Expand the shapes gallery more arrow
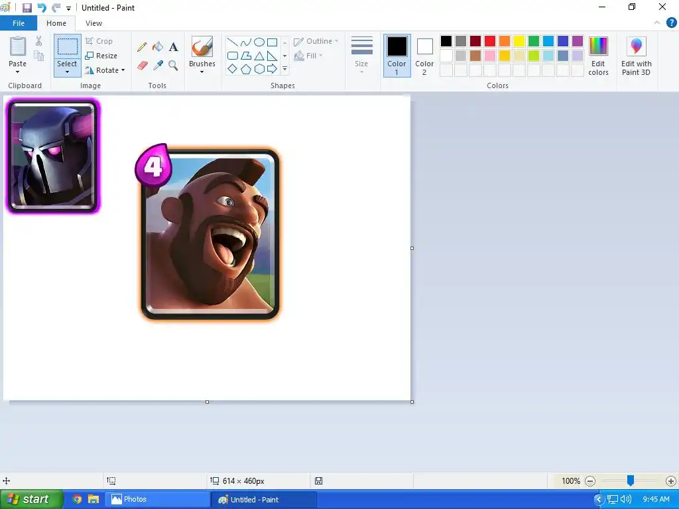Image resolution: width=679 pixels, height=509 pixels. 284,69
